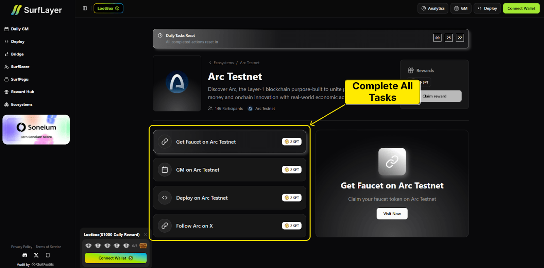544x268 pixels.
Task: Click the Arc Testnet breadcrumb text
Action: point(250,63)
